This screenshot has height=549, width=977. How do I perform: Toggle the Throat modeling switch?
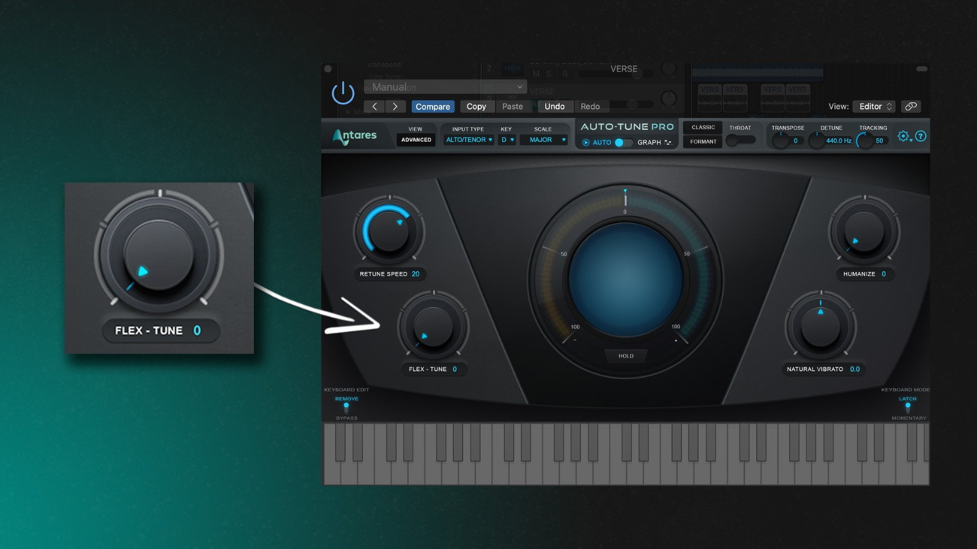740,140
